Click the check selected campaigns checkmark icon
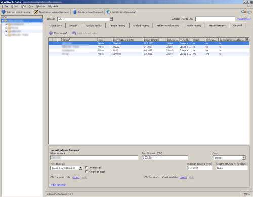 click(36, 12)
